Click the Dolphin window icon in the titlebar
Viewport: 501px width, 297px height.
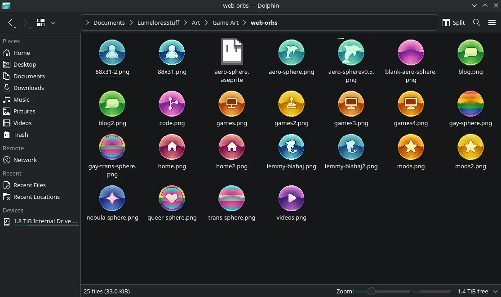pyautogui.click(x=6, y=5)
